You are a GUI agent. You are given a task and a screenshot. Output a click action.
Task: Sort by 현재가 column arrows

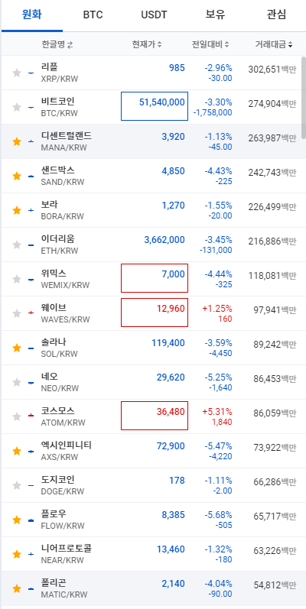159,44
